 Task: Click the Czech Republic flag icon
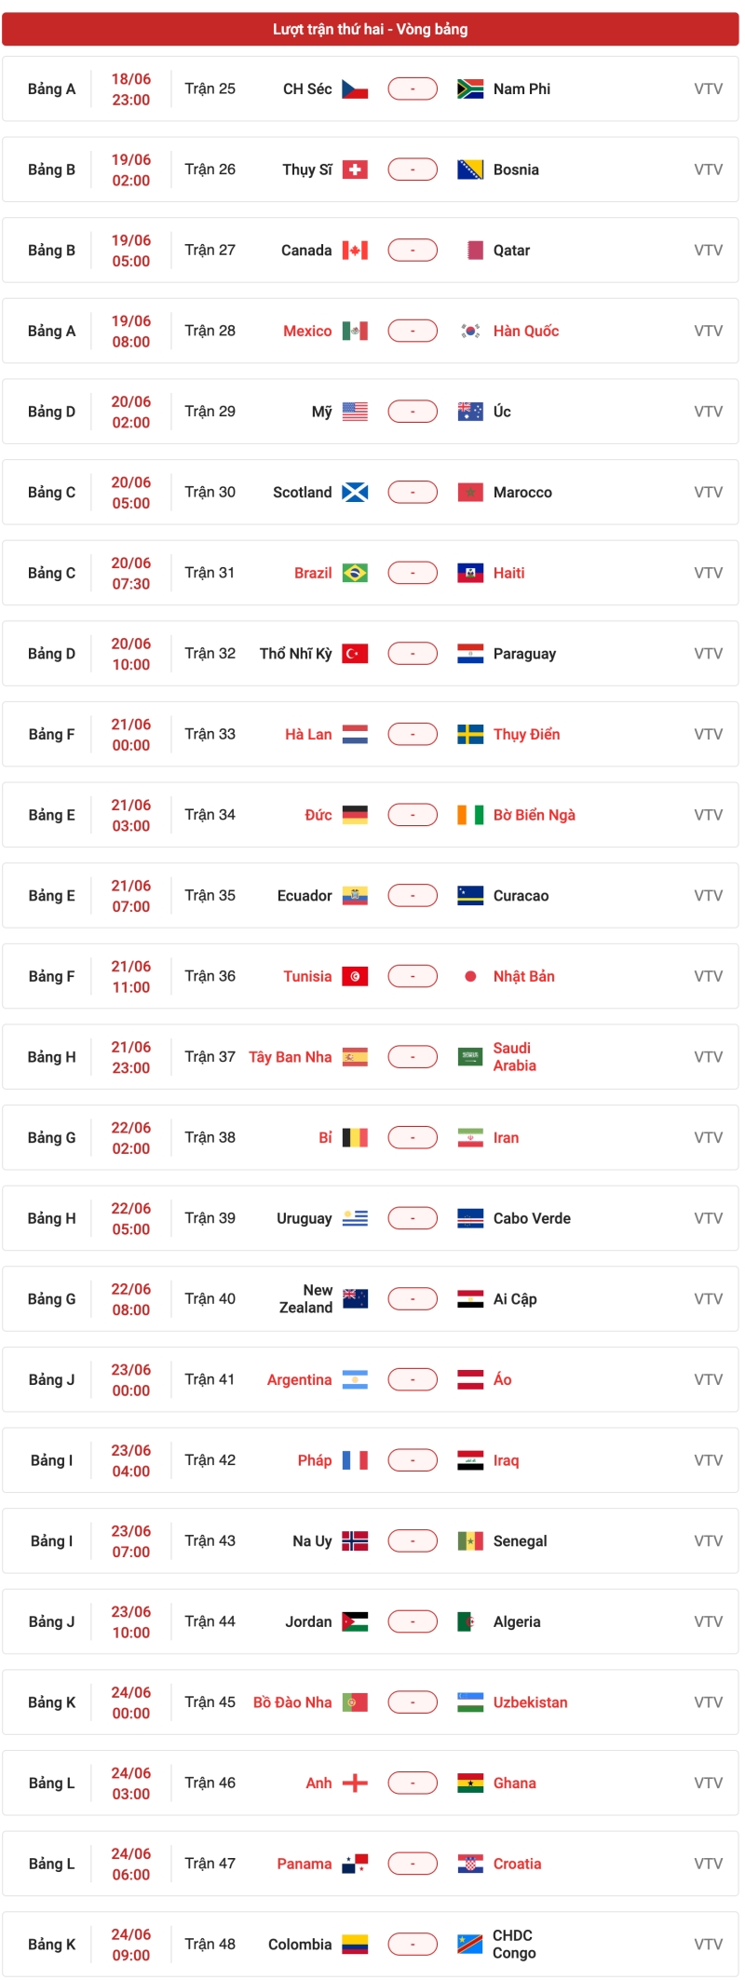pyautogui.click(x=355, y=89)
